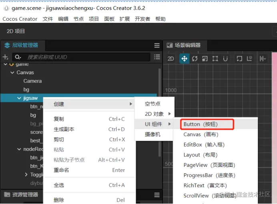Create a PageView (页面视图) component
277x204 pixels.
[x=215, y=165]
